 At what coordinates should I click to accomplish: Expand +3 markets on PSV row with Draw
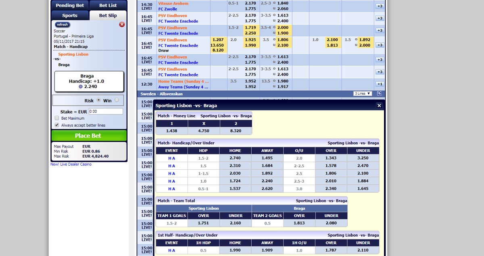coord(380,45)
